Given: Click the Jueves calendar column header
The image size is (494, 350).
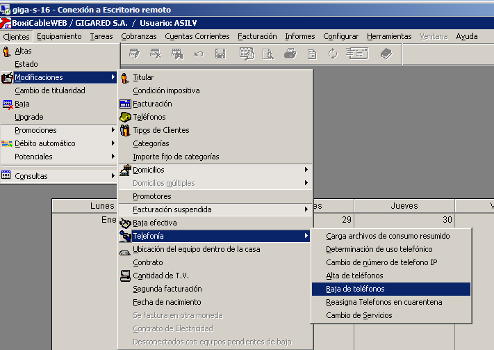Looking at the screenshot, I should pyautogui.click(x=403, y=205).
